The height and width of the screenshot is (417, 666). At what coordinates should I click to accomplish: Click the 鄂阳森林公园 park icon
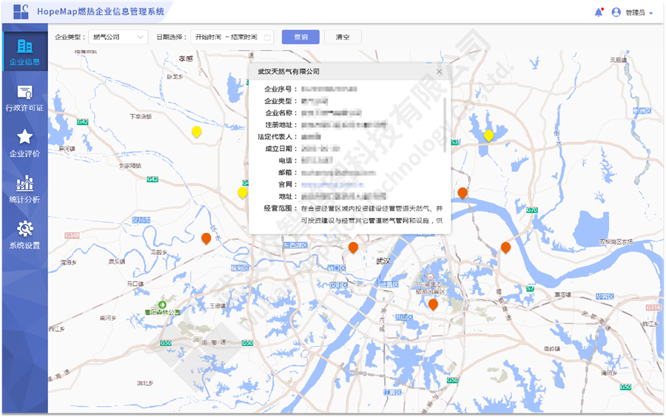point(162,305)
